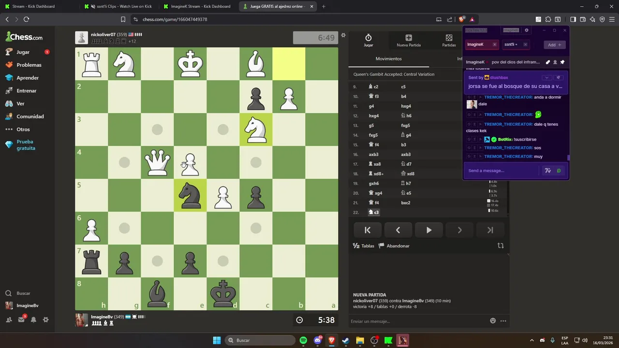Viewport: 619px width, 348px height.
Task: Open the moderator sword tool in chat header
Action: 547,62
